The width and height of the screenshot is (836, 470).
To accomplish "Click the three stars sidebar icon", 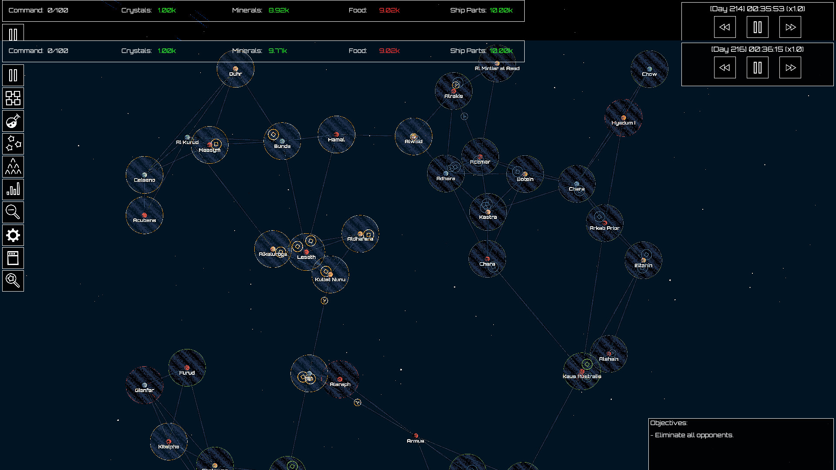I will 13,144.
